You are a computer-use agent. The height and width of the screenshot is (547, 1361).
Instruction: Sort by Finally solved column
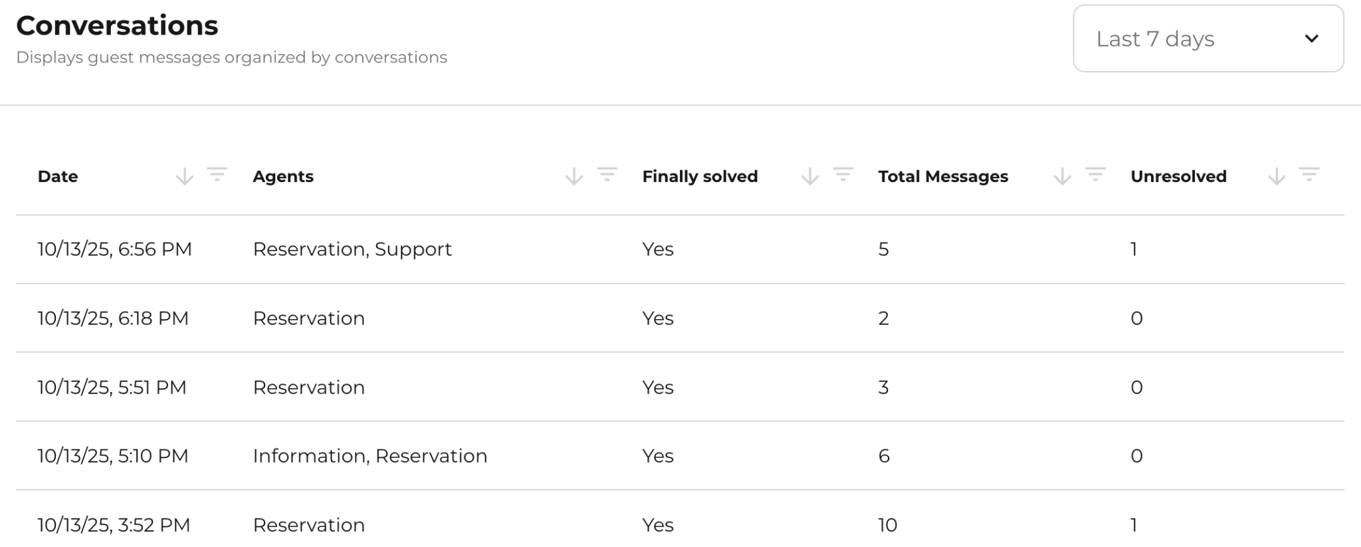click(x=809, y=177)
